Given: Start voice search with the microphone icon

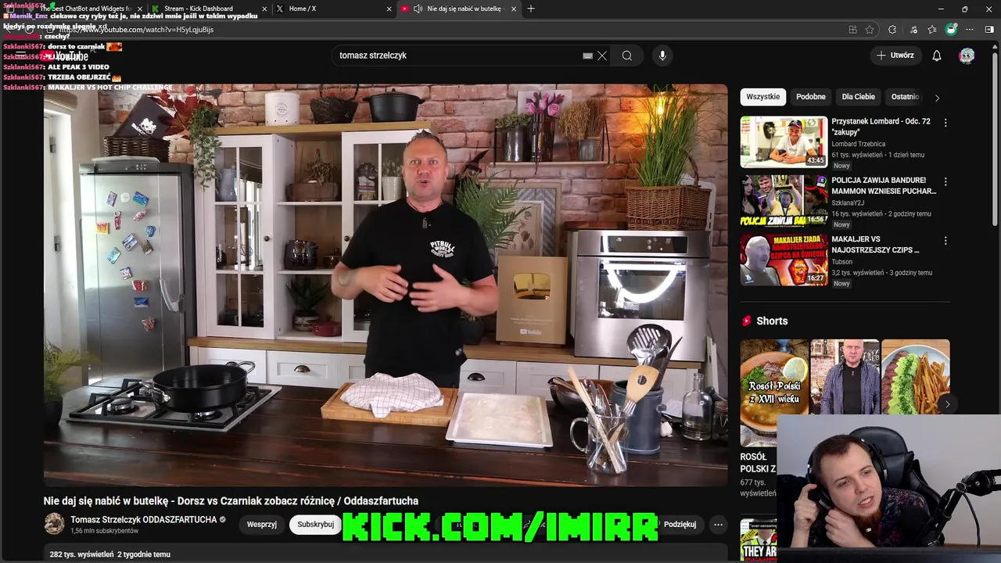Looking at the screenshot, I should click(662, 56).
